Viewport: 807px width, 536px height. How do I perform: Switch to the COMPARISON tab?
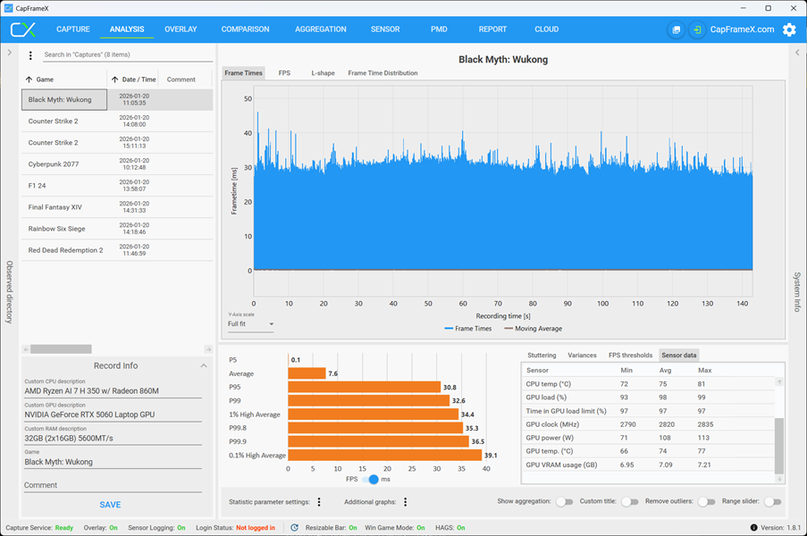[245, 29]
